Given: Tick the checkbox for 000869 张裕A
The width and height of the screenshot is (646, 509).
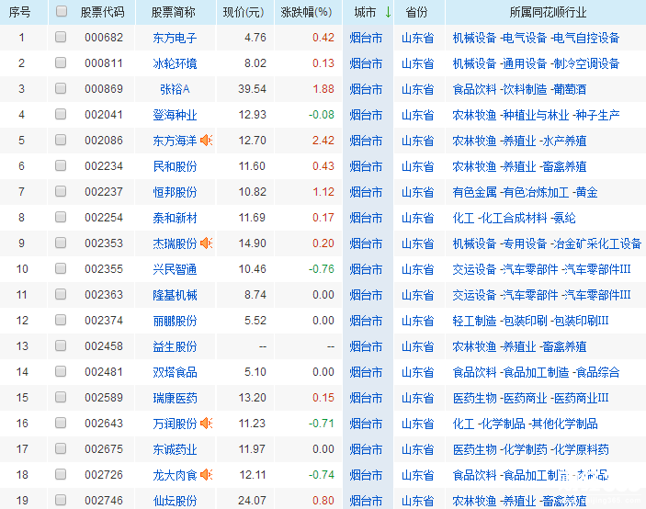Looking at the screenshot, I should point(61,88).
